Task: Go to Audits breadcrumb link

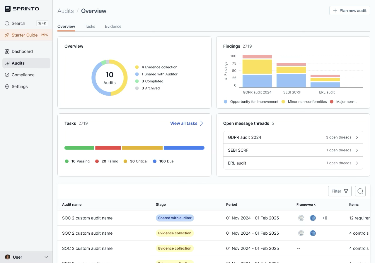Action: click(66, 11)
